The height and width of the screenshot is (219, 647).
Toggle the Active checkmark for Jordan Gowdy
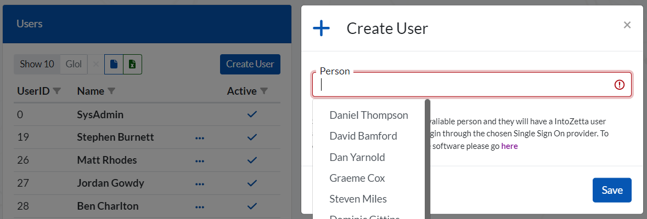coord(252,183)
